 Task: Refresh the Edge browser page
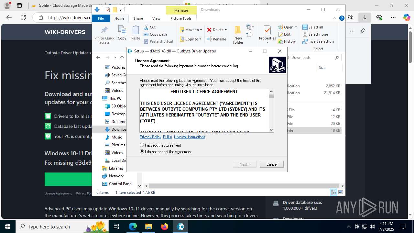click(23, 17)
